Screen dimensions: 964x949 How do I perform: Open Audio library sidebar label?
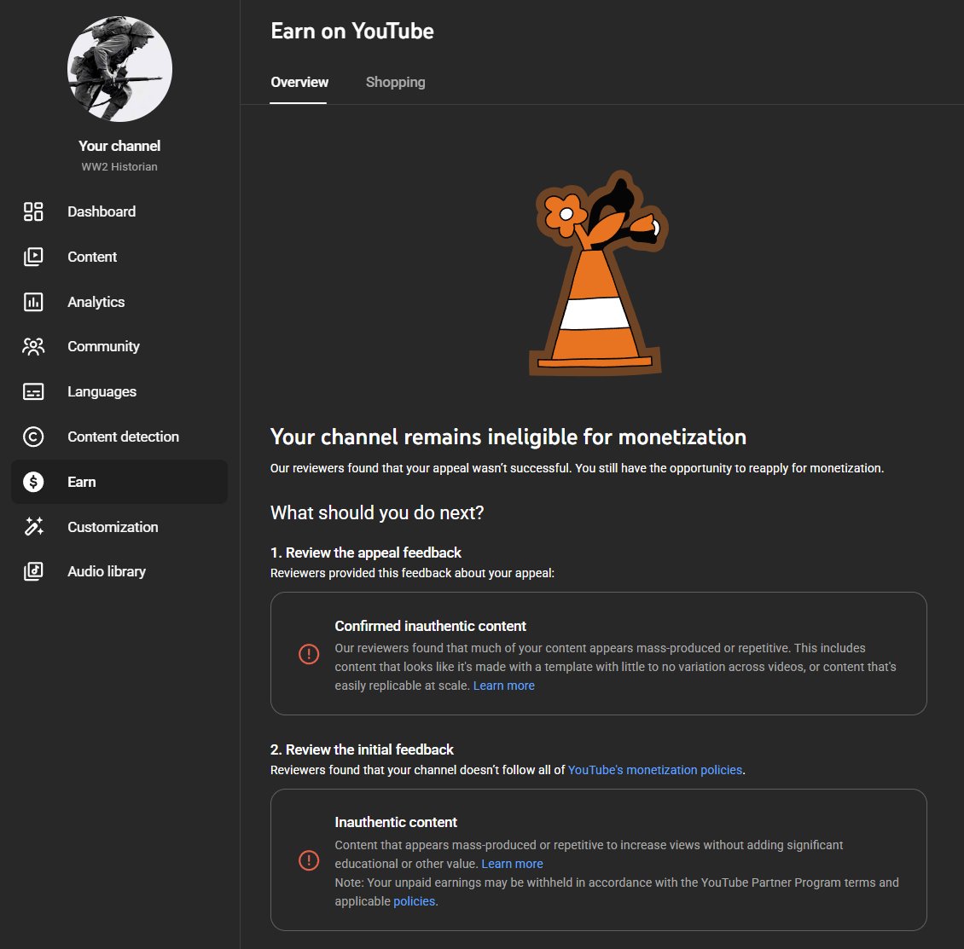pyautogui.click(x=107, y=571)
